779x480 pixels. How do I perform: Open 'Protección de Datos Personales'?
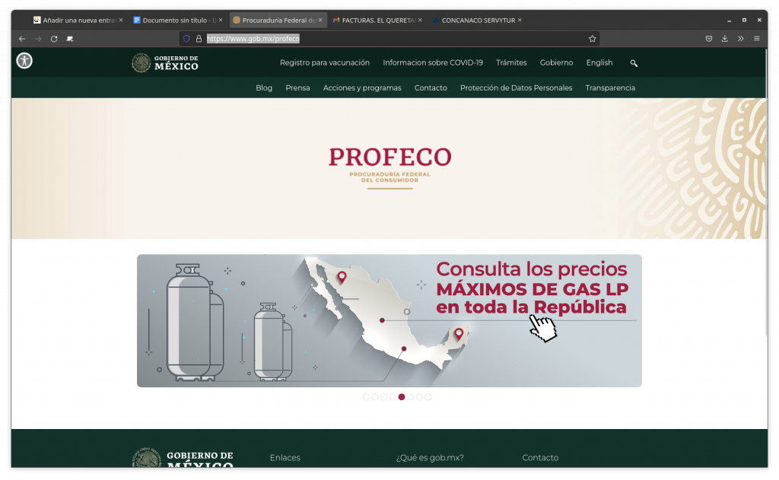(x=517, y=88)
